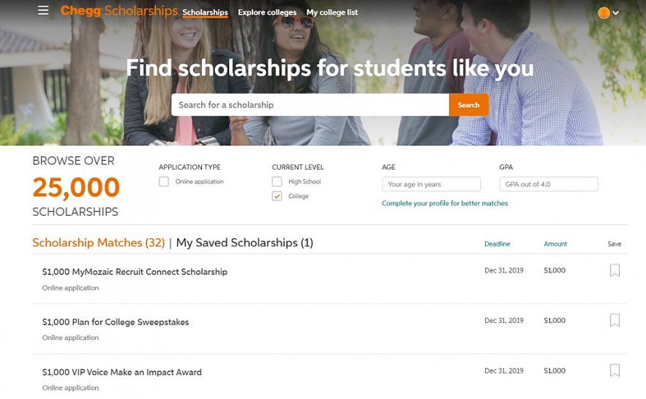Switch to My Saved Scholarships tab

click(x=244, y=243)
